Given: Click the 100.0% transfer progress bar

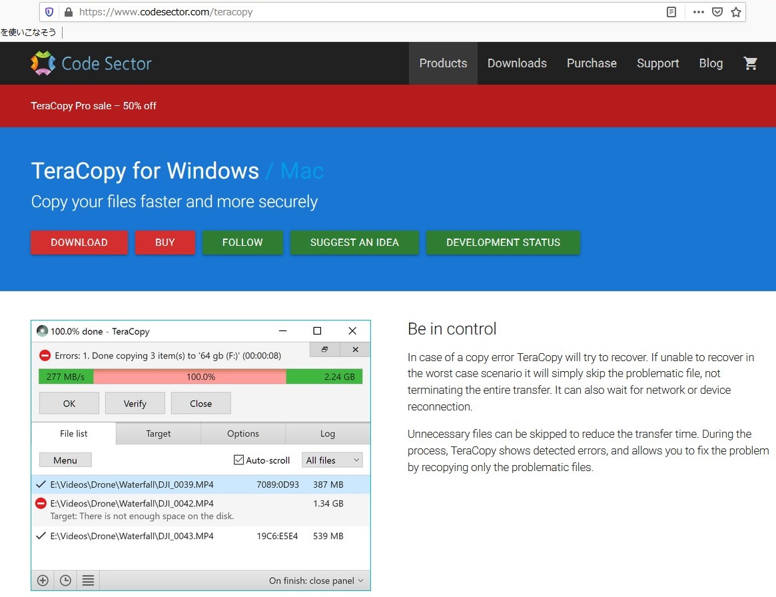Looking at the screenshot, I should (x=200, y=376).
